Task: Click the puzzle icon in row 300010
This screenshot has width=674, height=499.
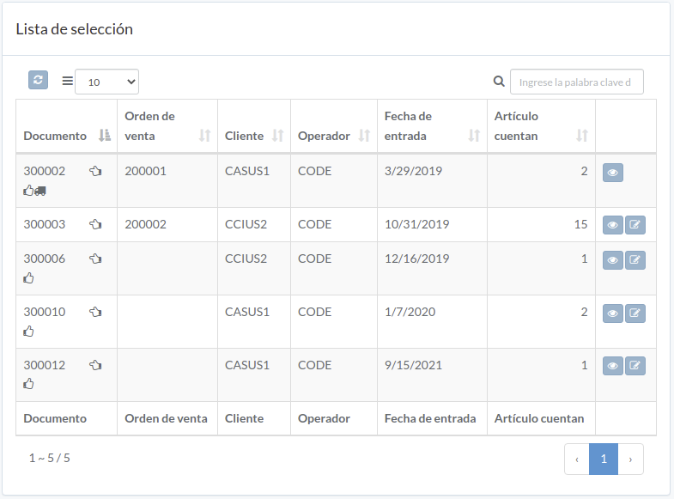Action: (x=95, y=312)
